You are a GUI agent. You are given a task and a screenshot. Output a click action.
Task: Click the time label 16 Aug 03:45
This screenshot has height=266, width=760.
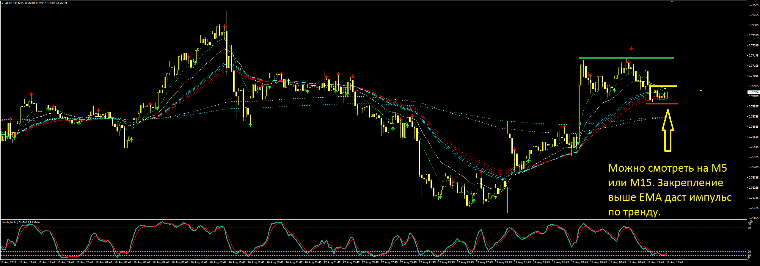tap(123, 262)
